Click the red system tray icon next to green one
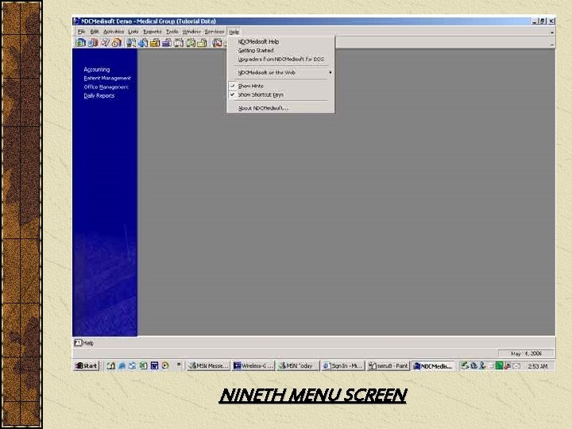This screenshot has width=572, height=429. (507, 365)
